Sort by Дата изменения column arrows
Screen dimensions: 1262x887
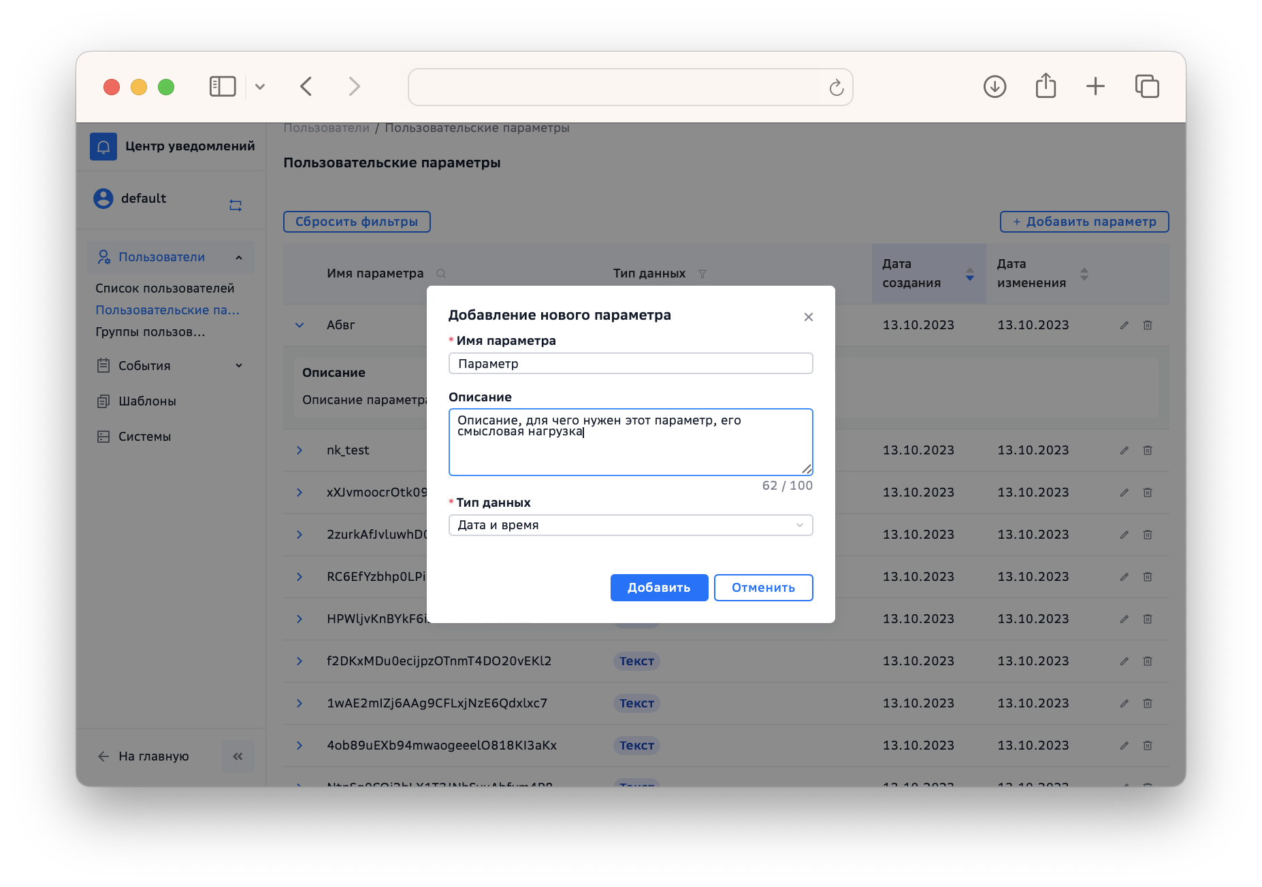[x=1084, y=274]
